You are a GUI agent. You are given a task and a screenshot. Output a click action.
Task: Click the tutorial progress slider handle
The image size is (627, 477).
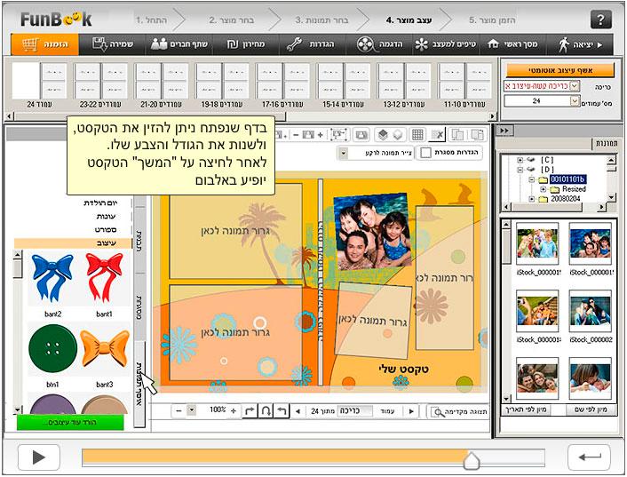472,461
